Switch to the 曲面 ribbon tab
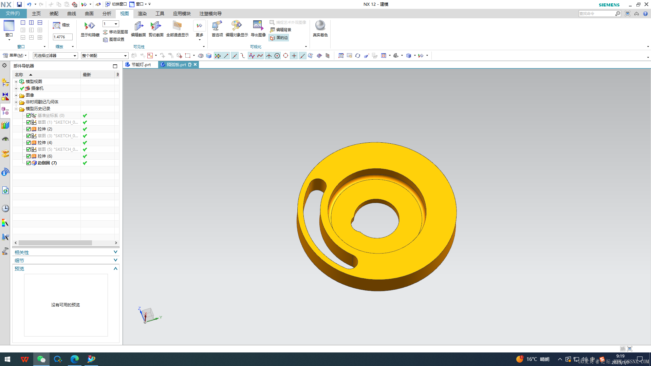Image resolution: width=651 pixels, height=366 pixels. point(89,14)
